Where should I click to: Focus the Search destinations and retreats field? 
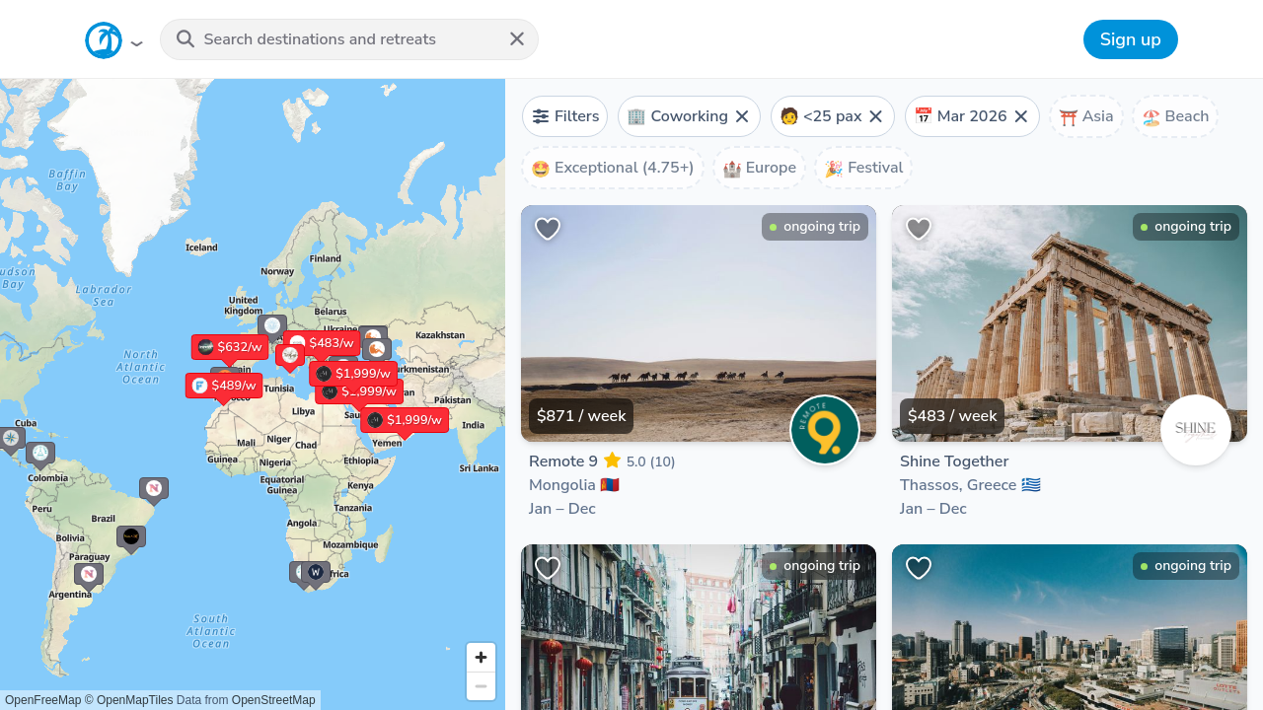tap(349, 39)
